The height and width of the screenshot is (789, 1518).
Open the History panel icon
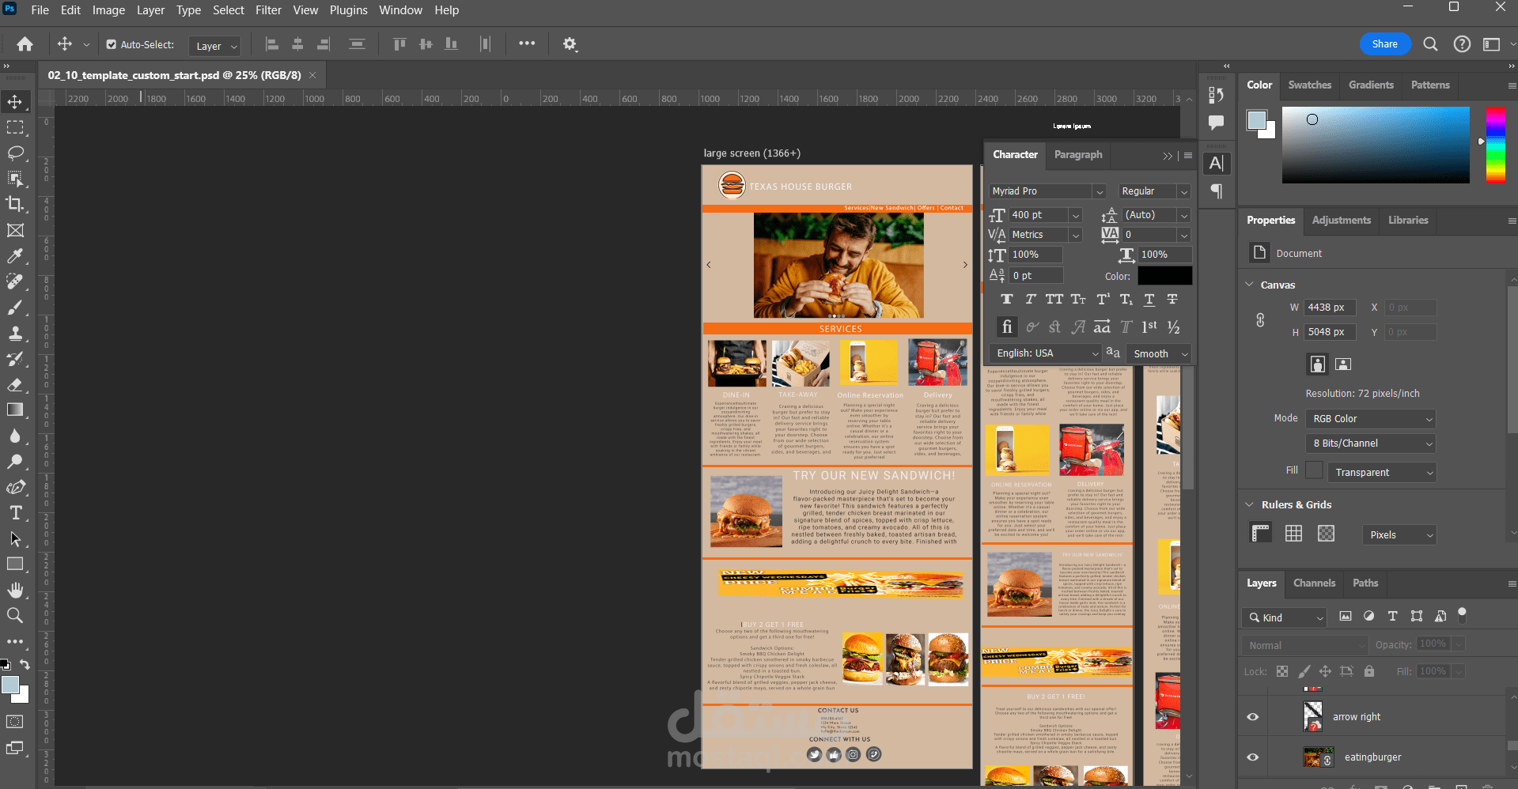point(1217,95)
